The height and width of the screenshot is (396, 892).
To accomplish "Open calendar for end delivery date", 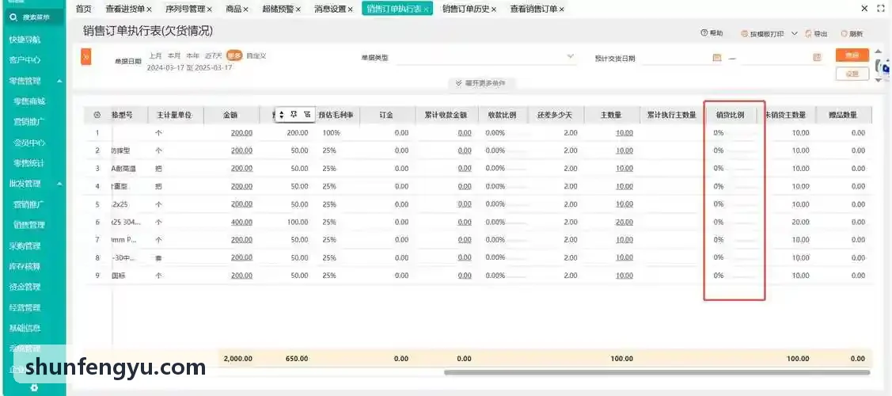I will click(818, 58).
